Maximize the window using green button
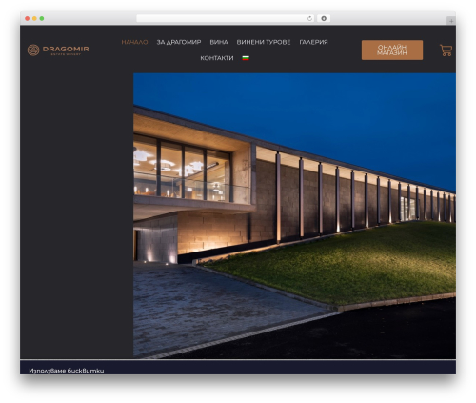This screenshot has width=476, height=403. pos(42,18)
